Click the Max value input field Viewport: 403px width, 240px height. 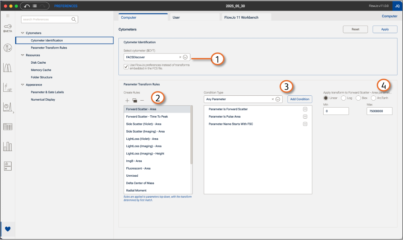click(379, 111)
